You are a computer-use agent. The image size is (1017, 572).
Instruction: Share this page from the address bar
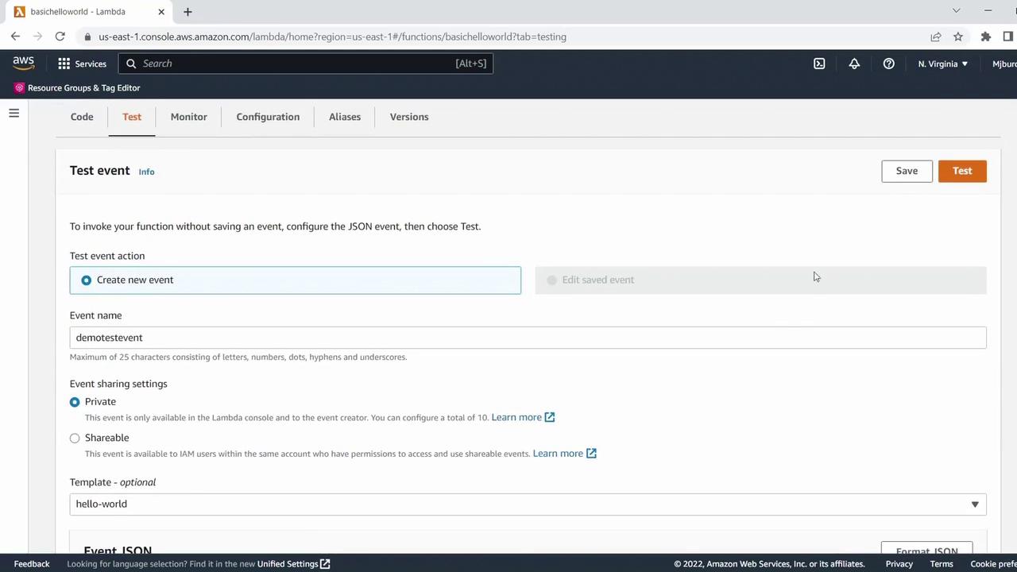(x=936, y=37)
